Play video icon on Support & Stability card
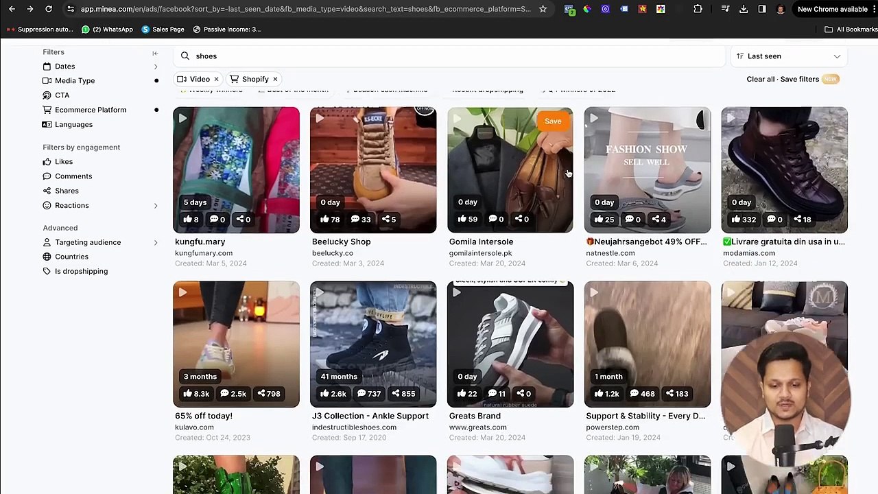The width and height of the screenshot is (878, 494). 594,293
